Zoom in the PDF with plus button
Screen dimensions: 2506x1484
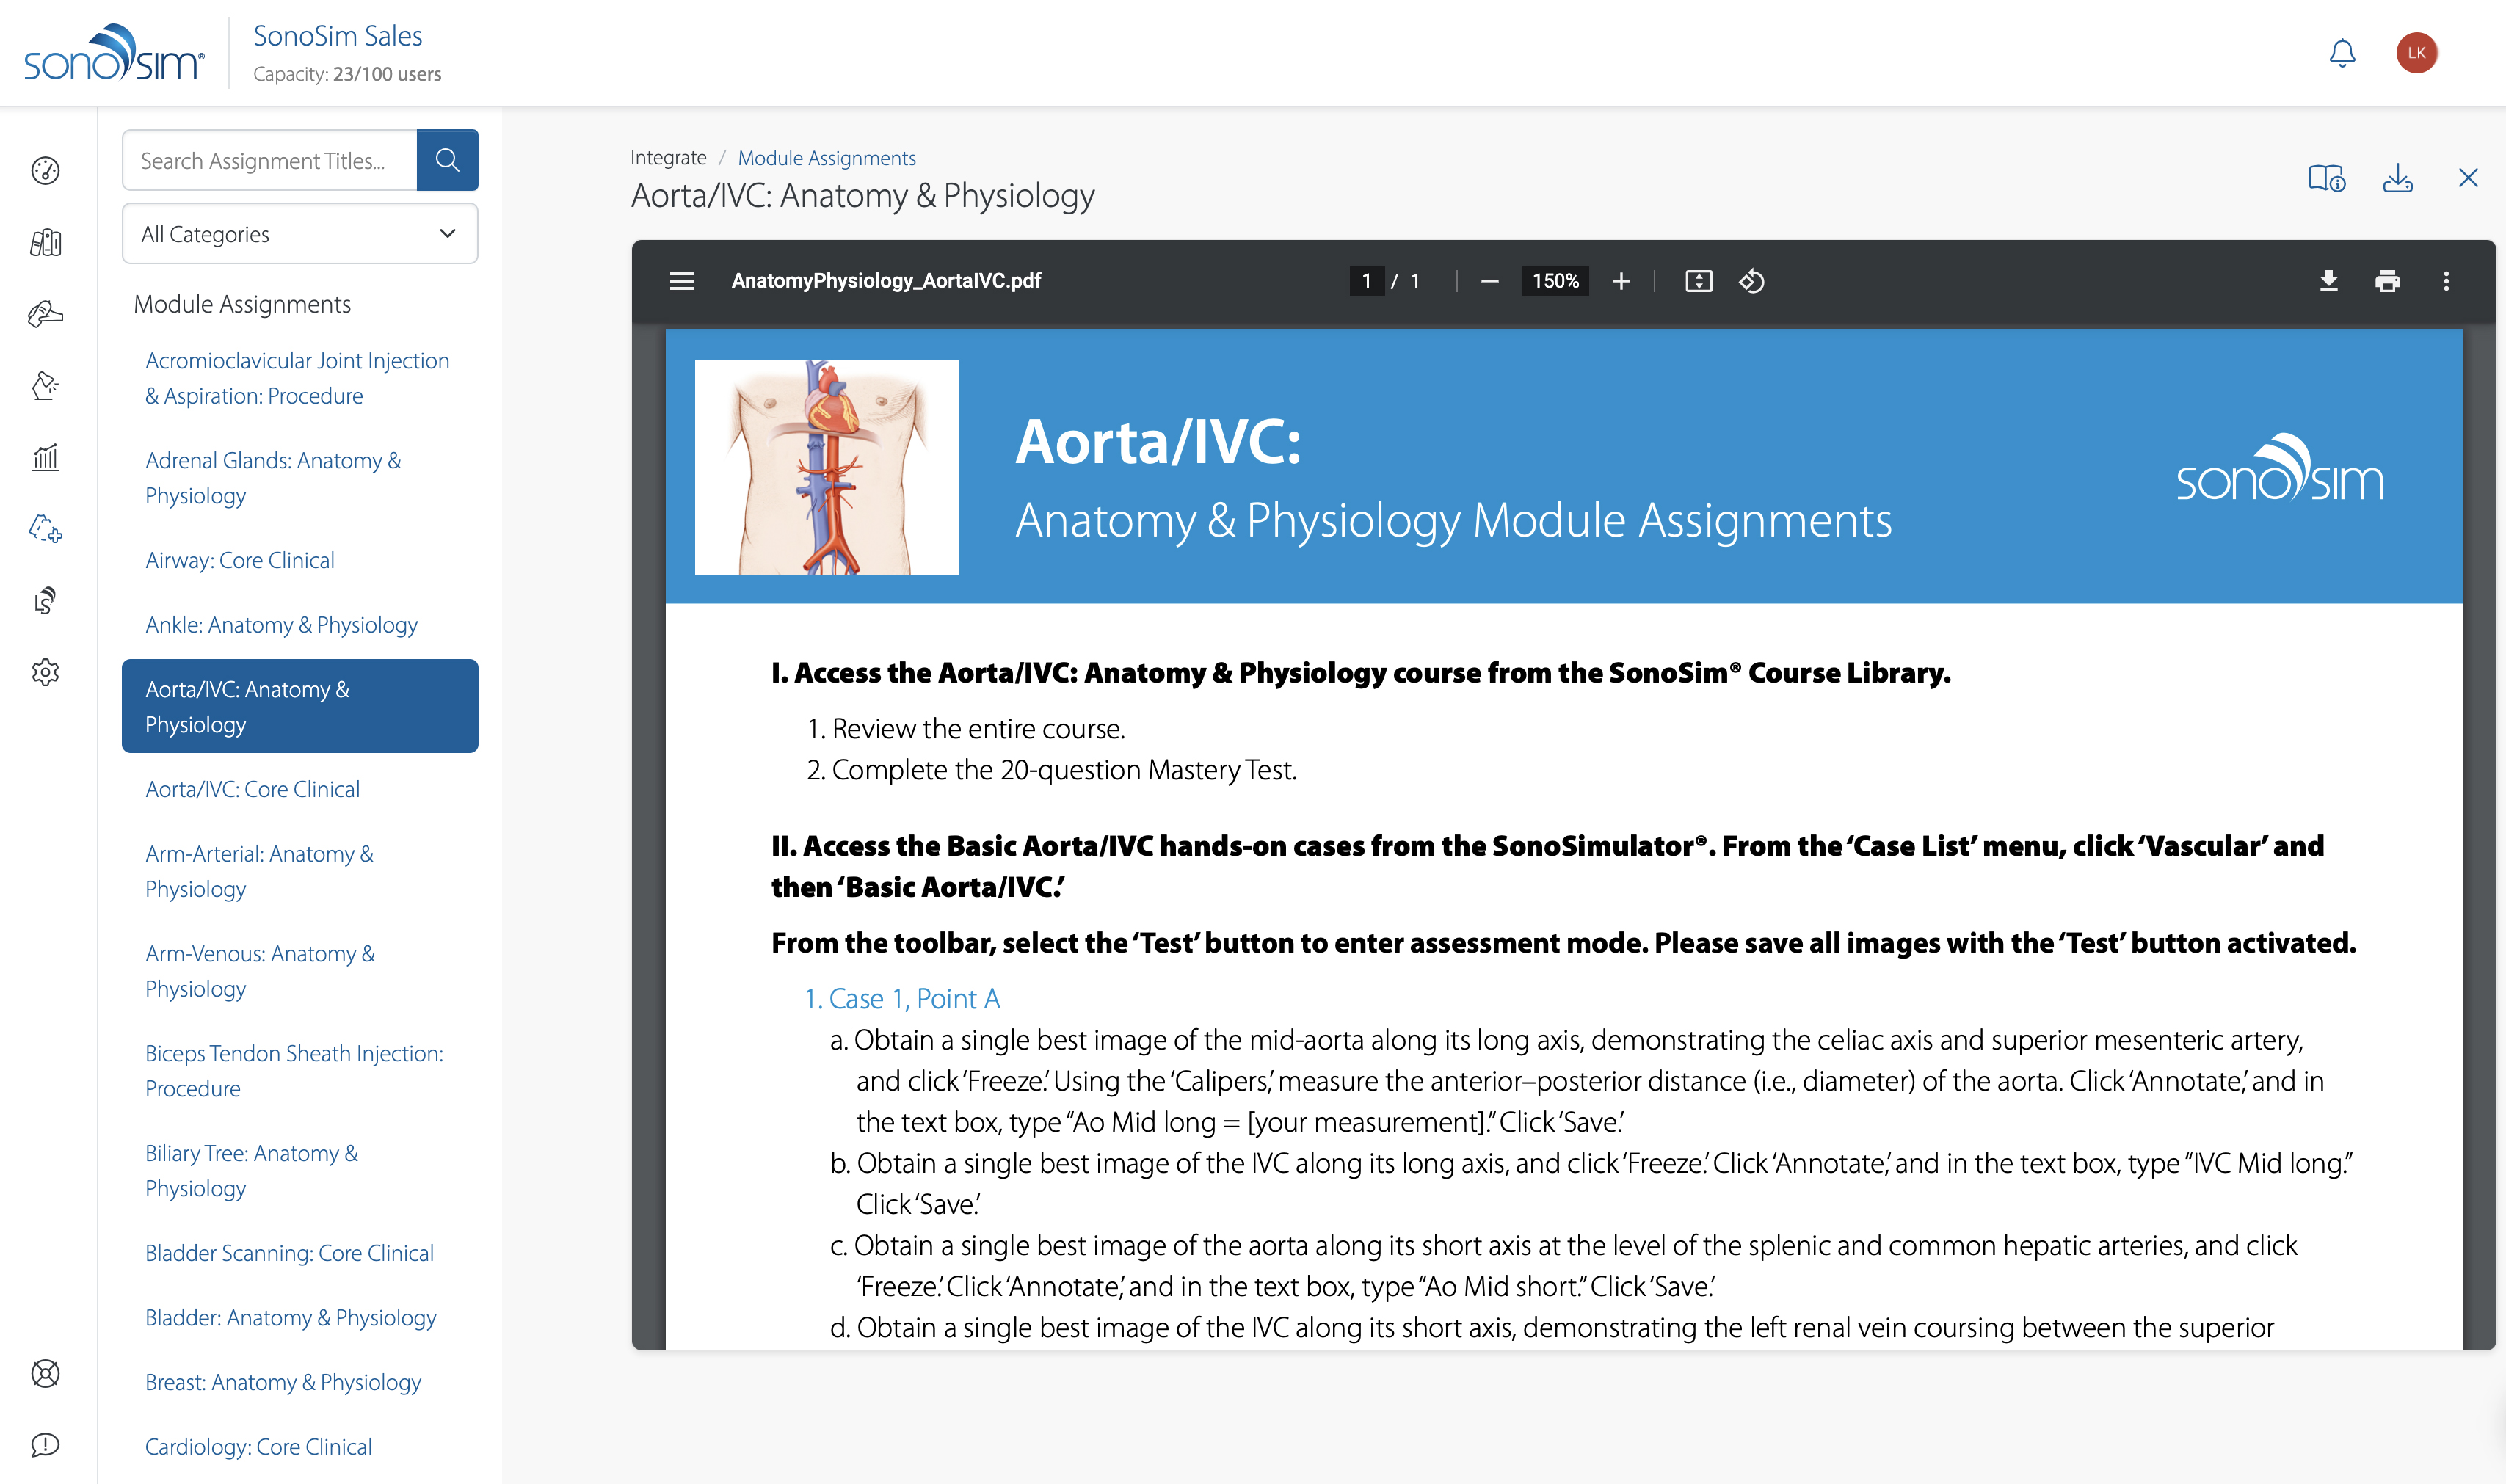tap(1621, 281)
